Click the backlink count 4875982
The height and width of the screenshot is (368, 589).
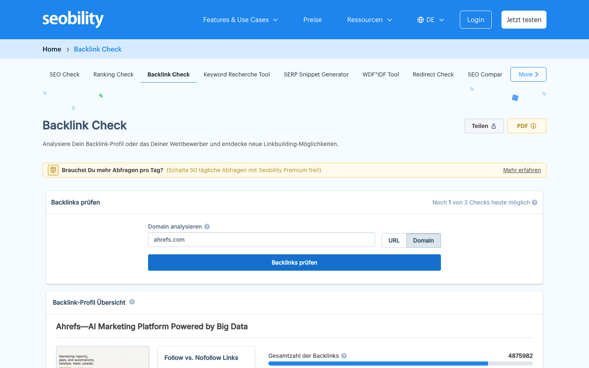pyautogui.click(x=520, y=356)
